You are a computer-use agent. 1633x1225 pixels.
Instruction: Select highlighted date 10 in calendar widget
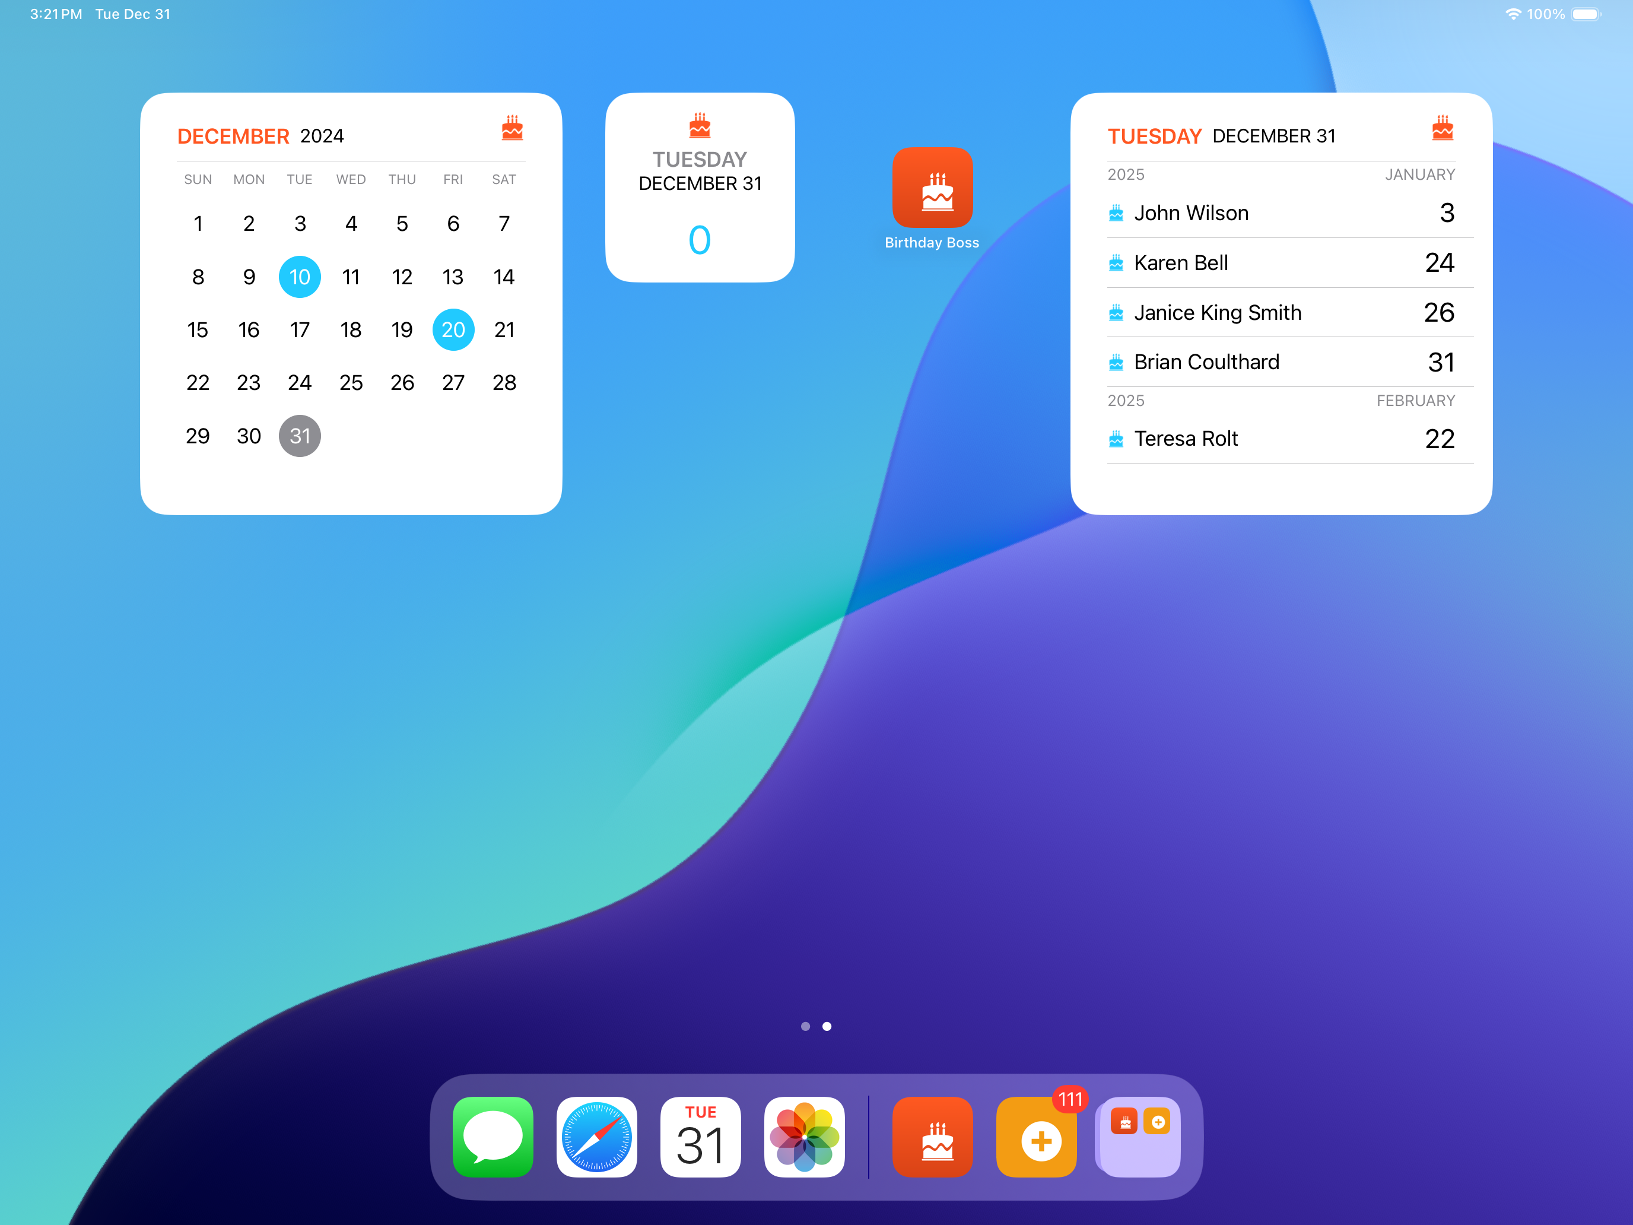point(300,277)
